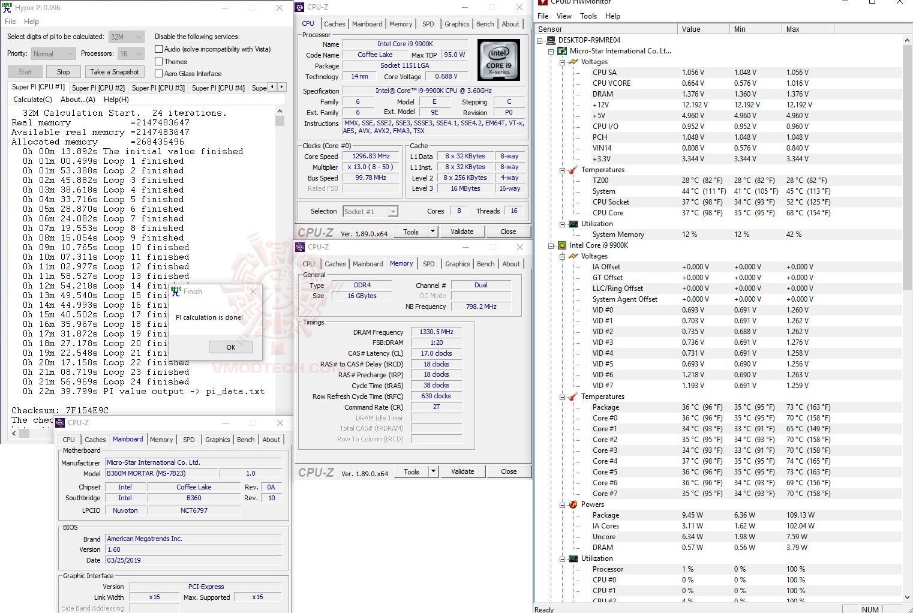Screen dimensions: 913x613
Task: Collapse the DESKTOP-R9MRE04 tree node
Action: point(540,40)
